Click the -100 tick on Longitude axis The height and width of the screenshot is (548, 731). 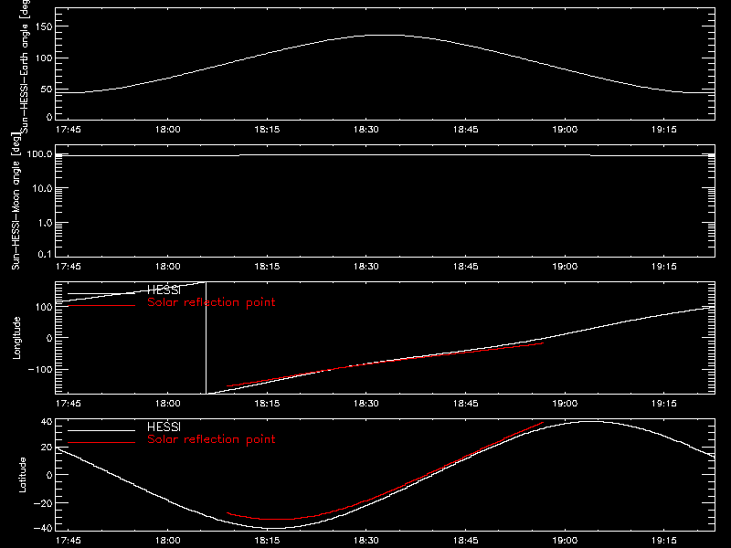(x=40, y=369)
